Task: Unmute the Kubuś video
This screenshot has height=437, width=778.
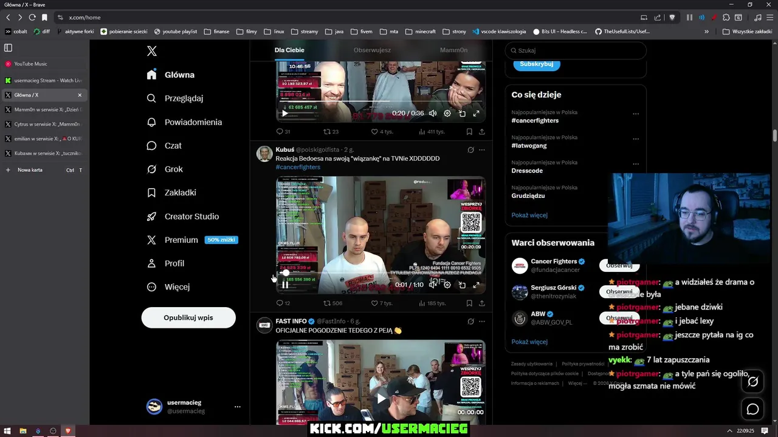Action: [x=433, y=285]
